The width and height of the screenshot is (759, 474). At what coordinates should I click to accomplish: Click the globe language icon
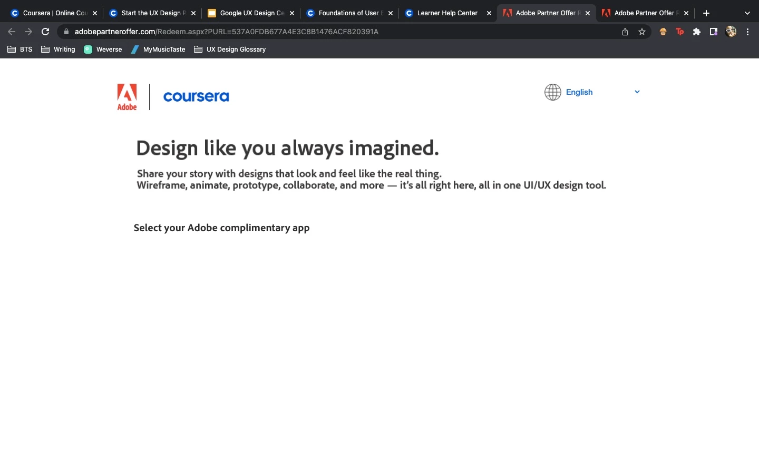tap(552, 92)
